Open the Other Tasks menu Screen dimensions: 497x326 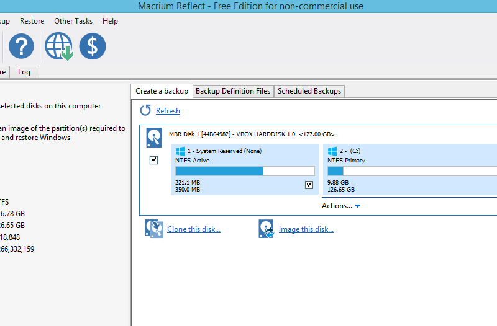click(x=73, y=21)
